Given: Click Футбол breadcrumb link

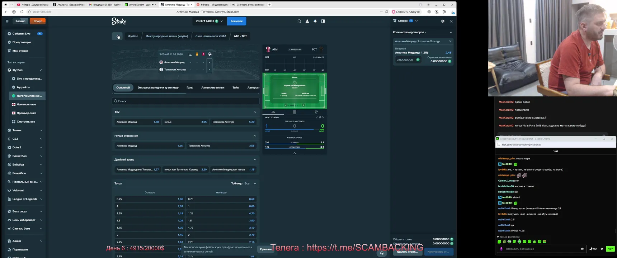Looking at the screenshot, I should [133, 36].
